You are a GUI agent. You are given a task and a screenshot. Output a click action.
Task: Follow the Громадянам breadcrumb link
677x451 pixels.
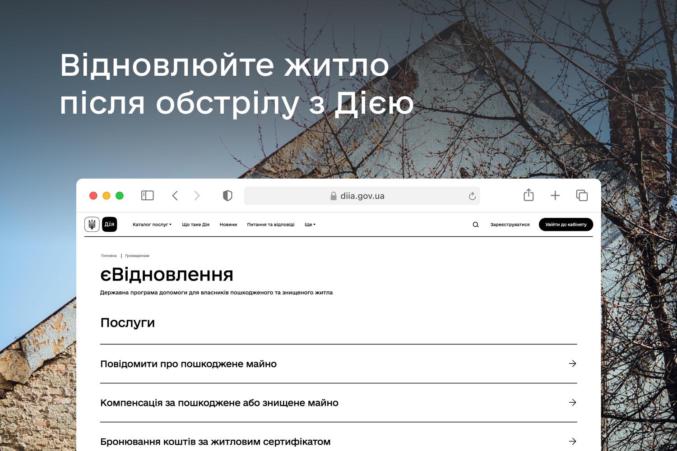[137, 256]
